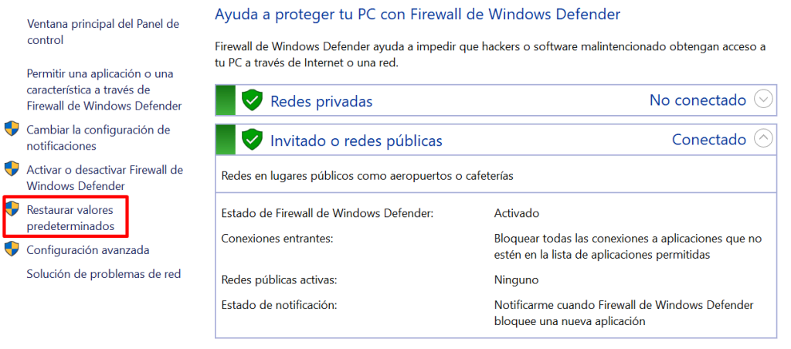
Task: Click the Invitado o redes públicas title
Action: 355,141
